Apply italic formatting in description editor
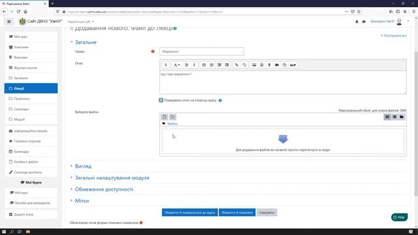 click(x=194, y=65)
